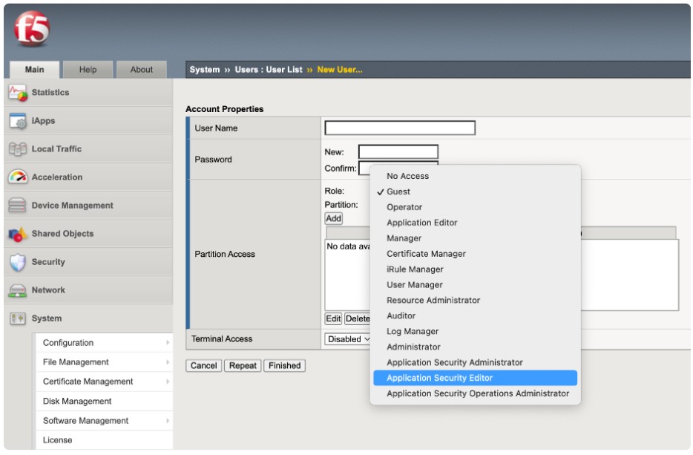Click the Network icon in sidebar
693x455 pixels.
coord(17,290)
